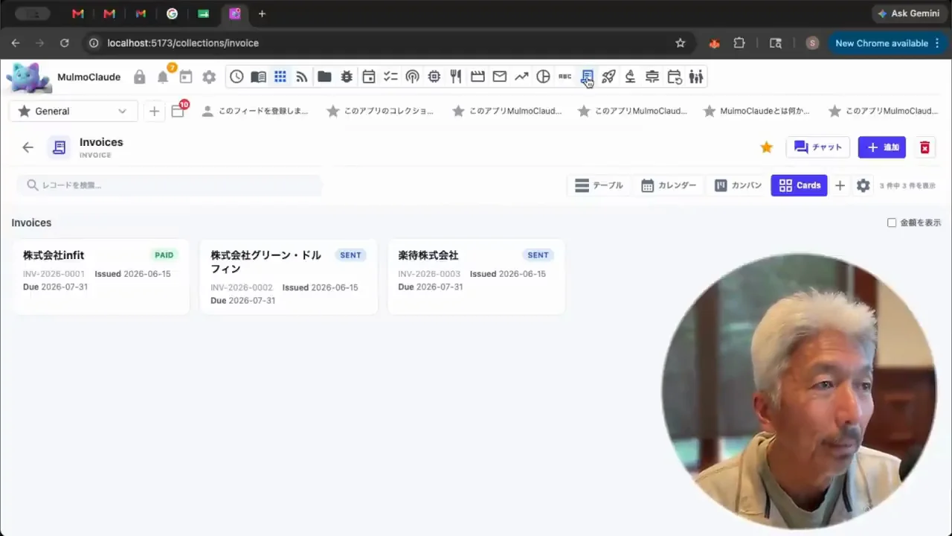Select the Cards view tab

click(x=800, y=185)
